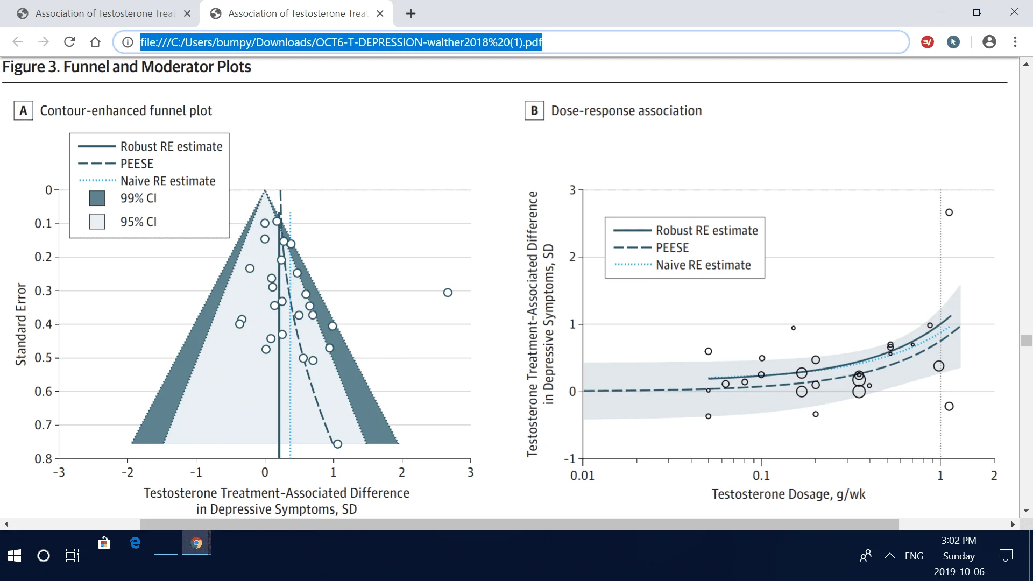Click the Figure 3 Funnel and Moderator Plots heading
This screenshot has height=581, width=1033.
[x=127, y=67]
